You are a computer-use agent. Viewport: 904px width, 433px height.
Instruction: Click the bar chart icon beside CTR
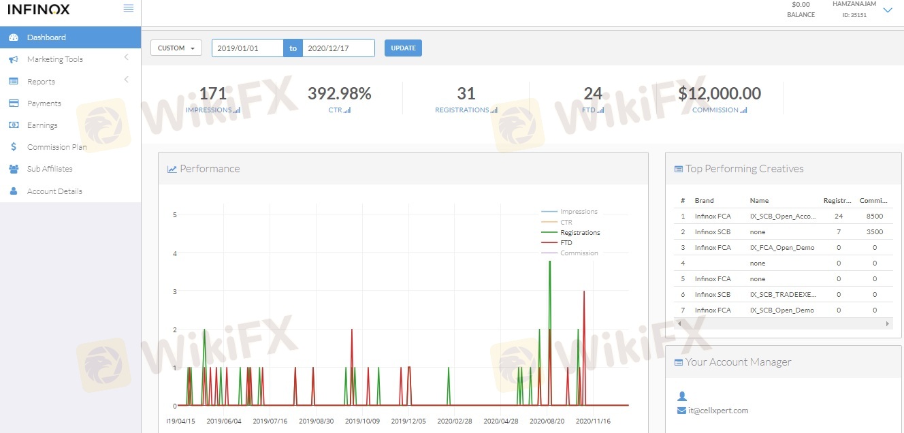[x=347, y=110]
